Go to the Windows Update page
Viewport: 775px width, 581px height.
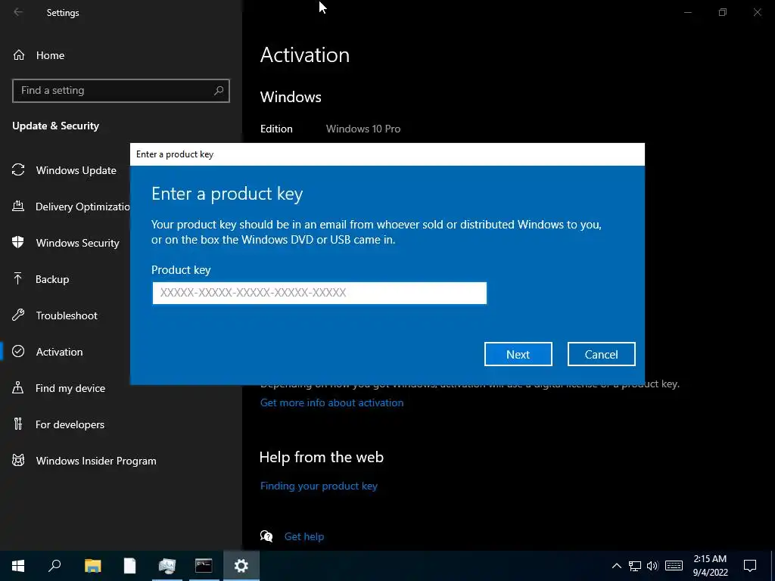pos(76,170)
